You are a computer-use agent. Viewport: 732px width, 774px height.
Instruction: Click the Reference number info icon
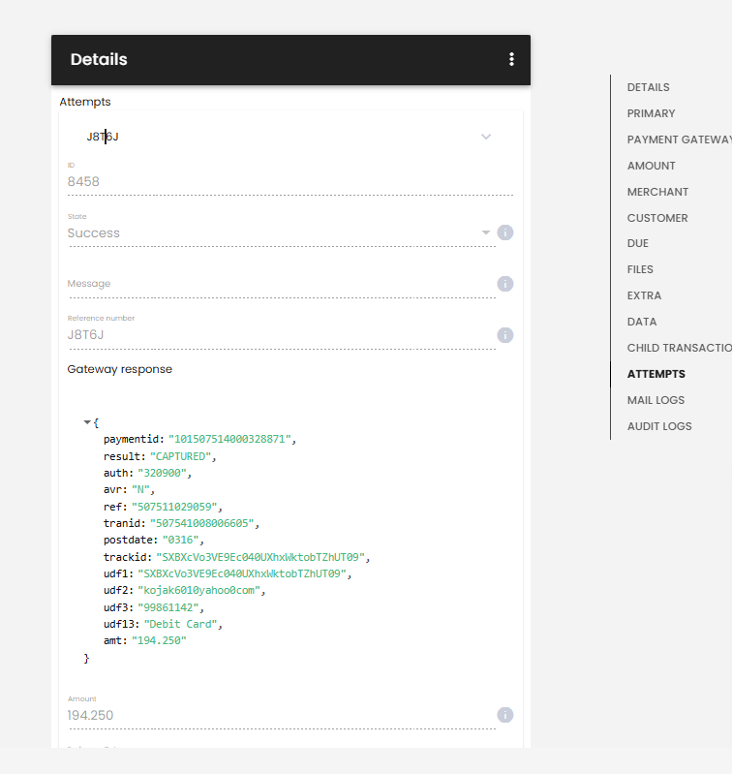[x=504, y=335]
